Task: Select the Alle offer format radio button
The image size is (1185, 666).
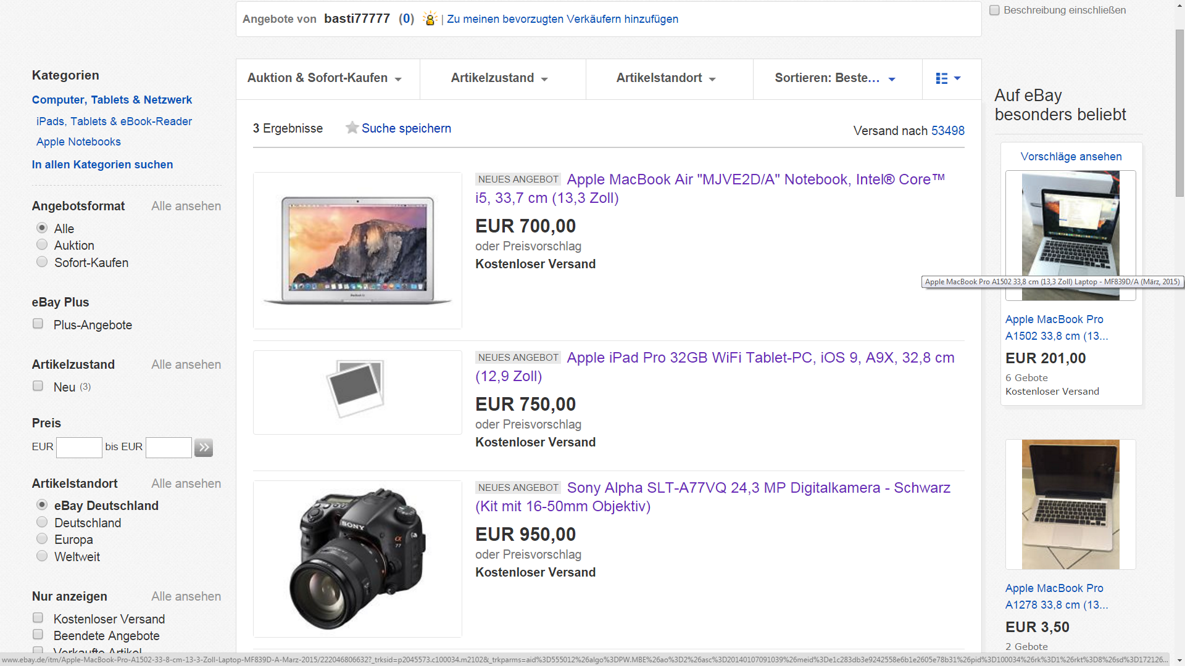Action: [x=42, y=228]
